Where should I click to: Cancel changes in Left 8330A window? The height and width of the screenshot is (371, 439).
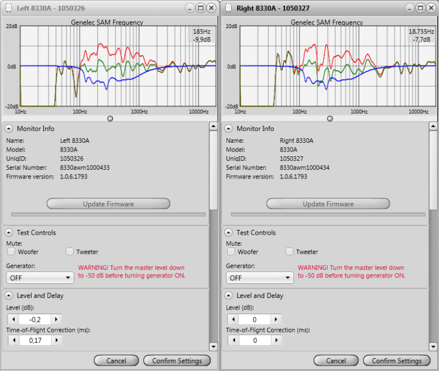[116, 360]
